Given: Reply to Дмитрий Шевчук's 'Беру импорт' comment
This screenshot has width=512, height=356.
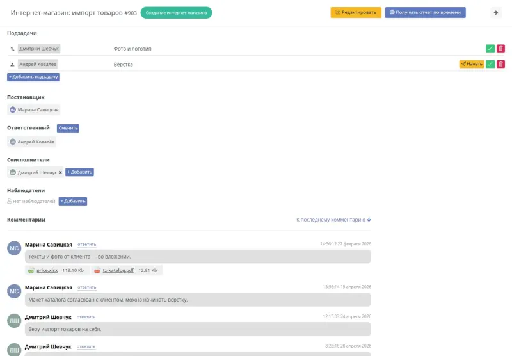Looking at the screenshot, I should coord(86,317).
